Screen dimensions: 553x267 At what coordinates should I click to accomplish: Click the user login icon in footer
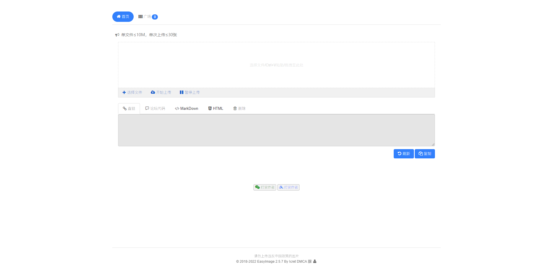(x=315, y=262)
